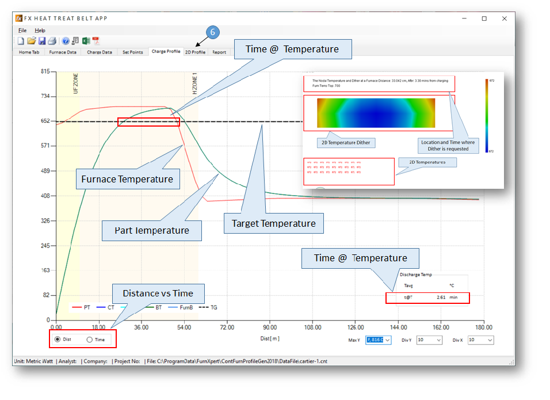The height and width of the screenshot is (400, 550).
Task: Click the Discharge Temp label
Action: click(415, 275)
